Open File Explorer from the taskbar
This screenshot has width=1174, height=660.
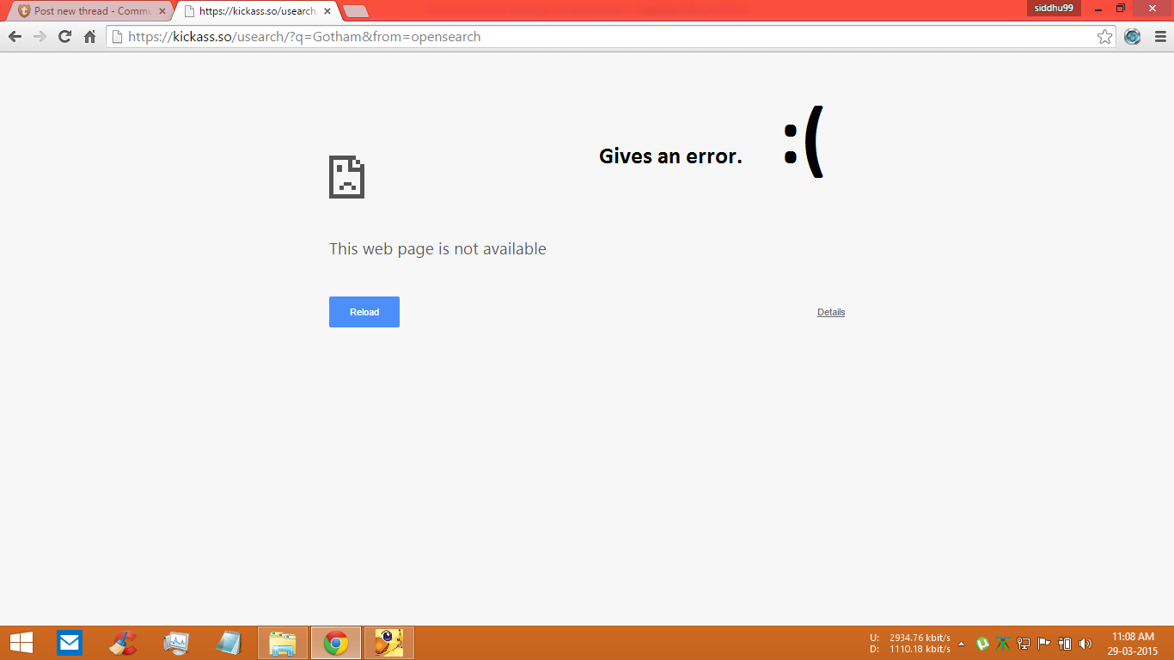(283, 643)
